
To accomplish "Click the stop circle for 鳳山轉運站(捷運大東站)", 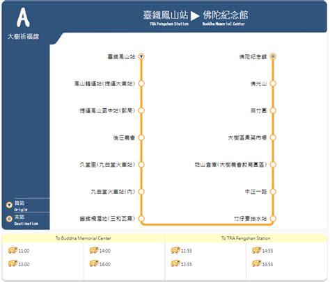I will [x=141, y=83].
